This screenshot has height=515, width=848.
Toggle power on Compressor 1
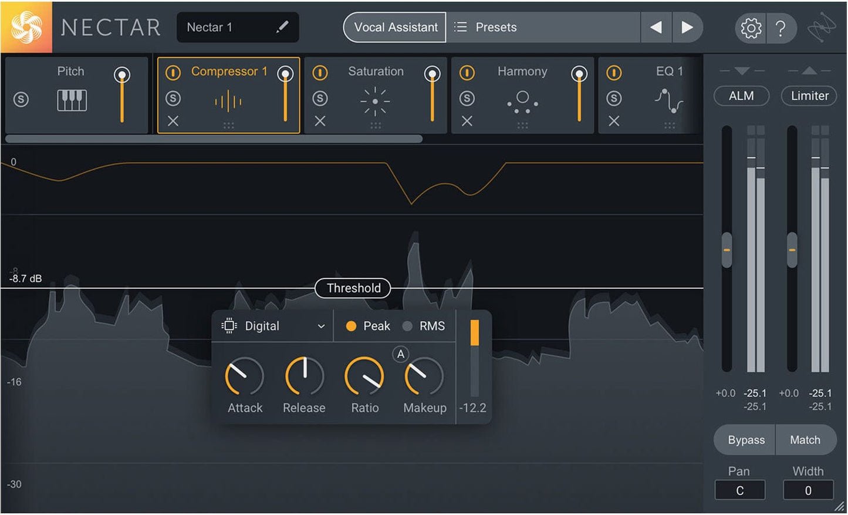(x=173, y=73)
